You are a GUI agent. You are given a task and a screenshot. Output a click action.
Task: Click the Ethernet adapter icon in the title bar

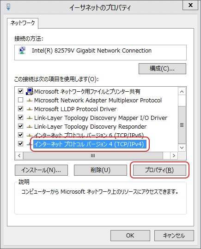click(x=8, y=7)
